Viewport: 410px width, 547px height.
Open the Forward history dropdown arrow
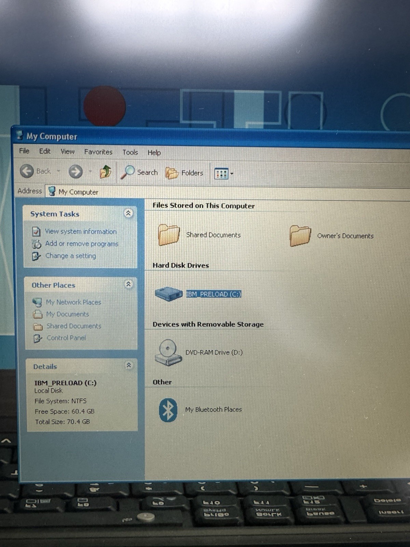pos(90,171)
